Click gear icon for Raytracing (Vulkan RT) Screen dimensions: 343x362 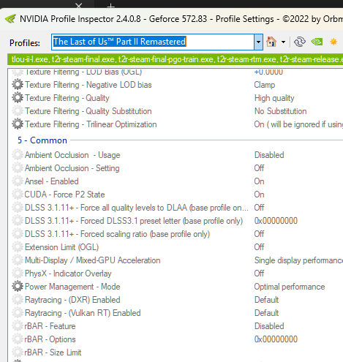[x=18, y=313]
